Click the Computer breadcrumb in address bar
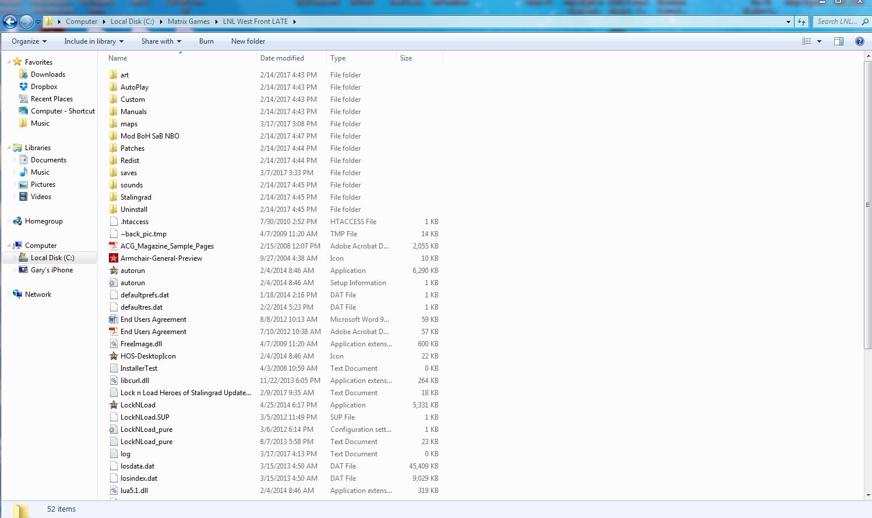 point(82,22)
